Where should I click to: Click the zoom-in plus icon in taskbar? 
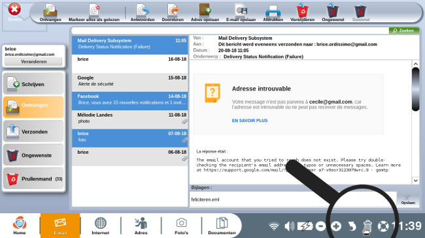336,226
